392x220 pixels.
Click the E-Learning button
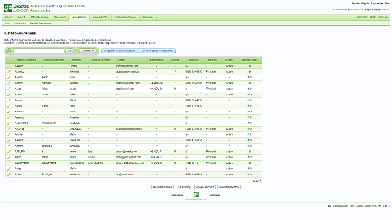tap(184, 187)
